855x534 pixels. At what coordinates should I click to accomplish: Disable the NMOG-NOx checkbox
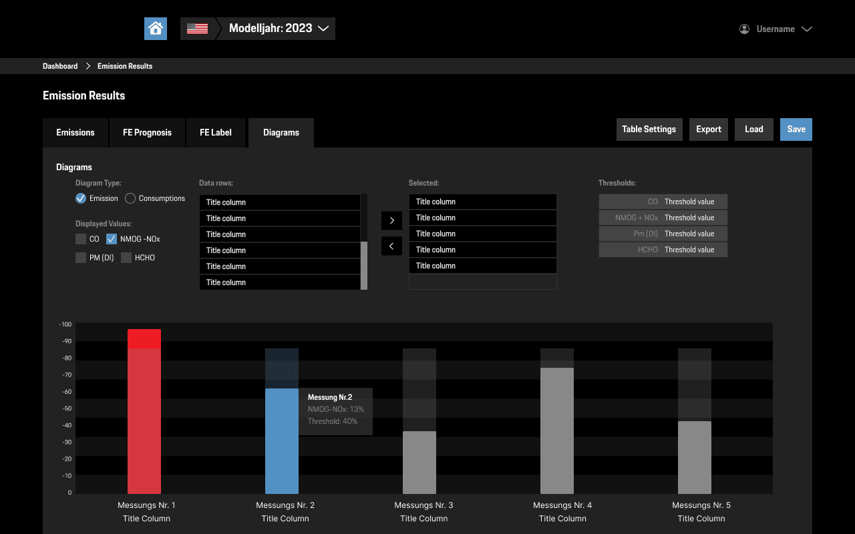pos(111,238)
